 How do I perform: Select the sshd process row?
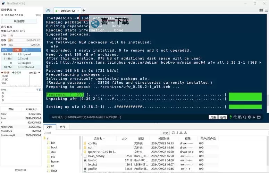(21, 58)
